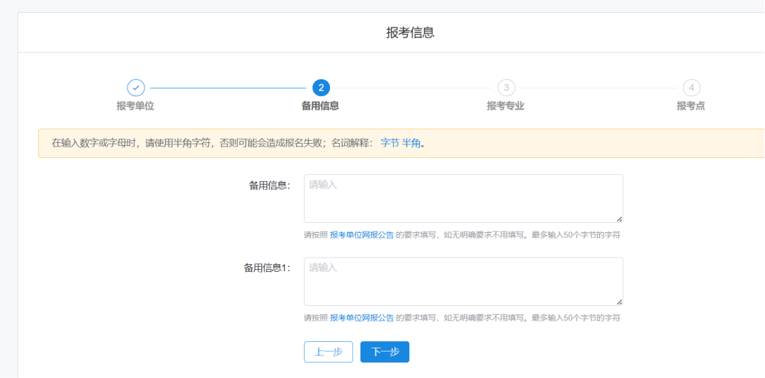Click the resize handle of 备用信息1 textarea
The height and width of the screenshot is (378, 765).
619,302
